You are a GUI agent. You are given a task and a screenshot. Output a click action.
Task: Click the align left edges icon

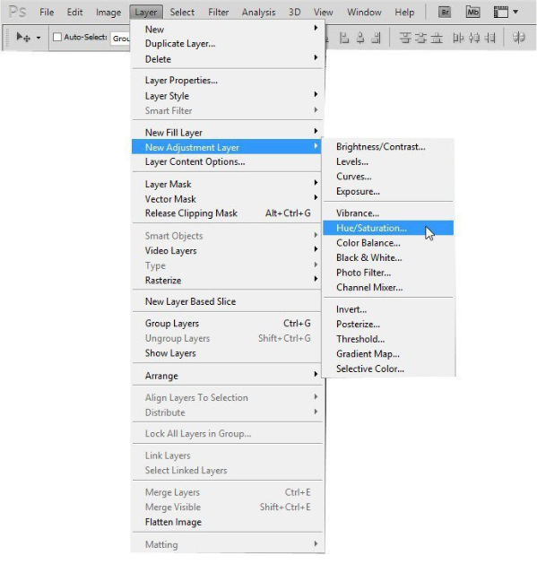[344, 38]
